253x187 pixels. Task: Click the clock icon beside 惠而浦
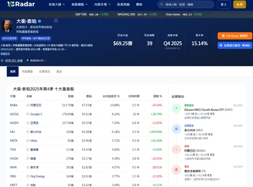(28, 167)
